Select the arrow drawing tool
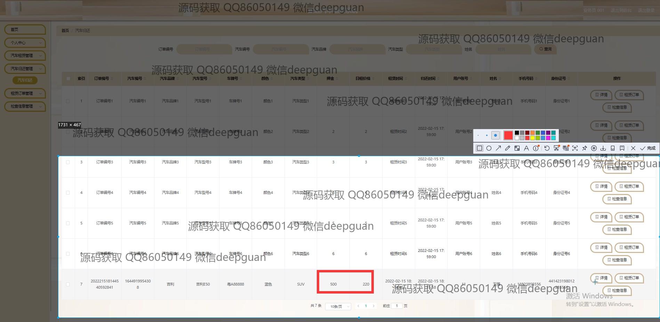Image resolution: width=660 pixels, height=322 pixels. pos(498,148)
